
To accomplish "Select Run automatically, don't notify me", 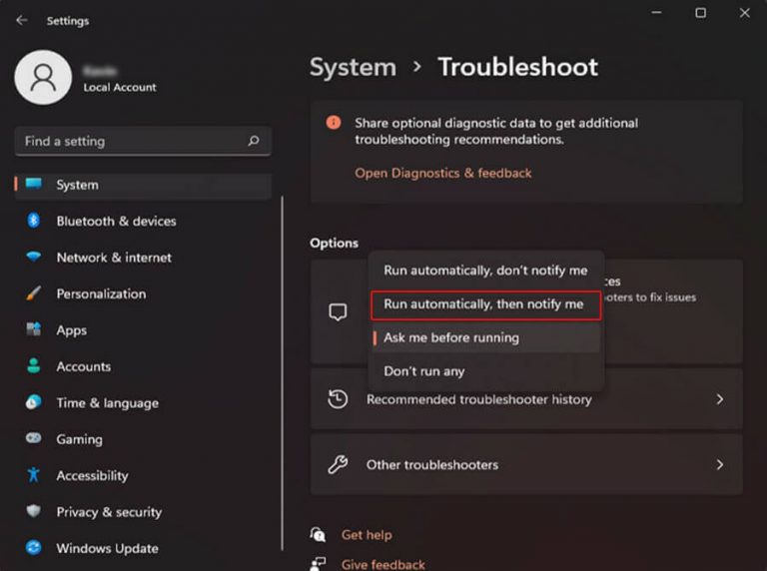I will click(x=485, y=271).
